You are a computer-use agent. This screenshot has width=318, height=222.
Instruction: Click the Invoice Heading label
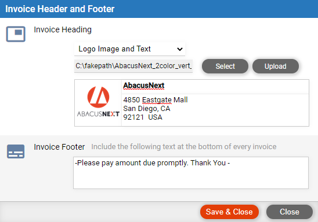tap(63, 29)
